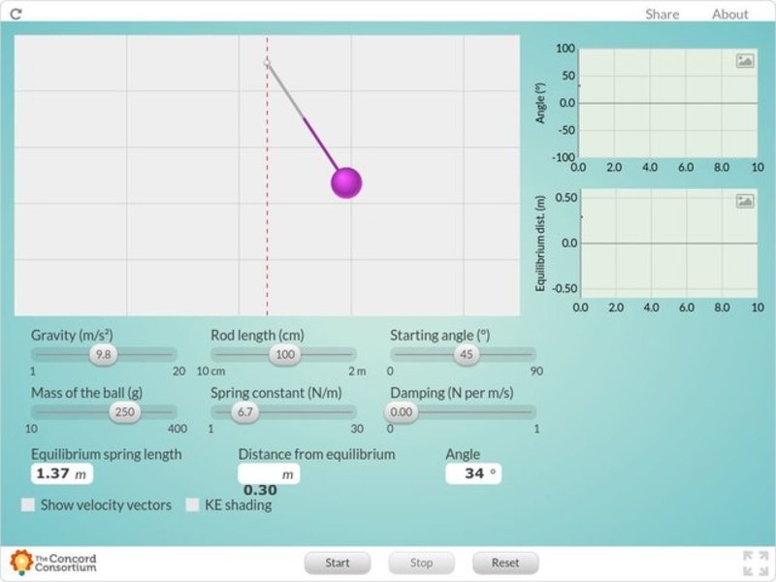Toggle the Show velocity vectors checkbox off
This screenshot has width=776, height=582.
28,504
